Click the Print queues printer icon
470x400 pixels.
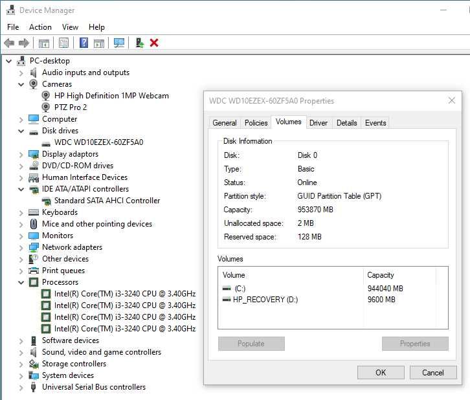[34, 271]
